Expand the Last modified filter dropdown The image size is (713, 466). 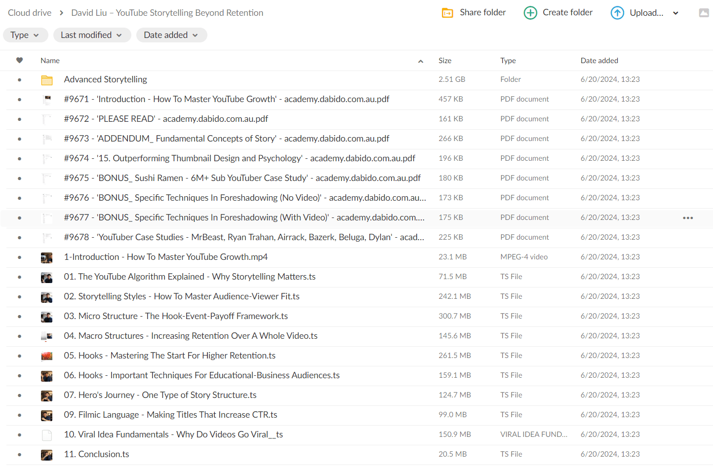pyautogui.click(x=92, y=35)
